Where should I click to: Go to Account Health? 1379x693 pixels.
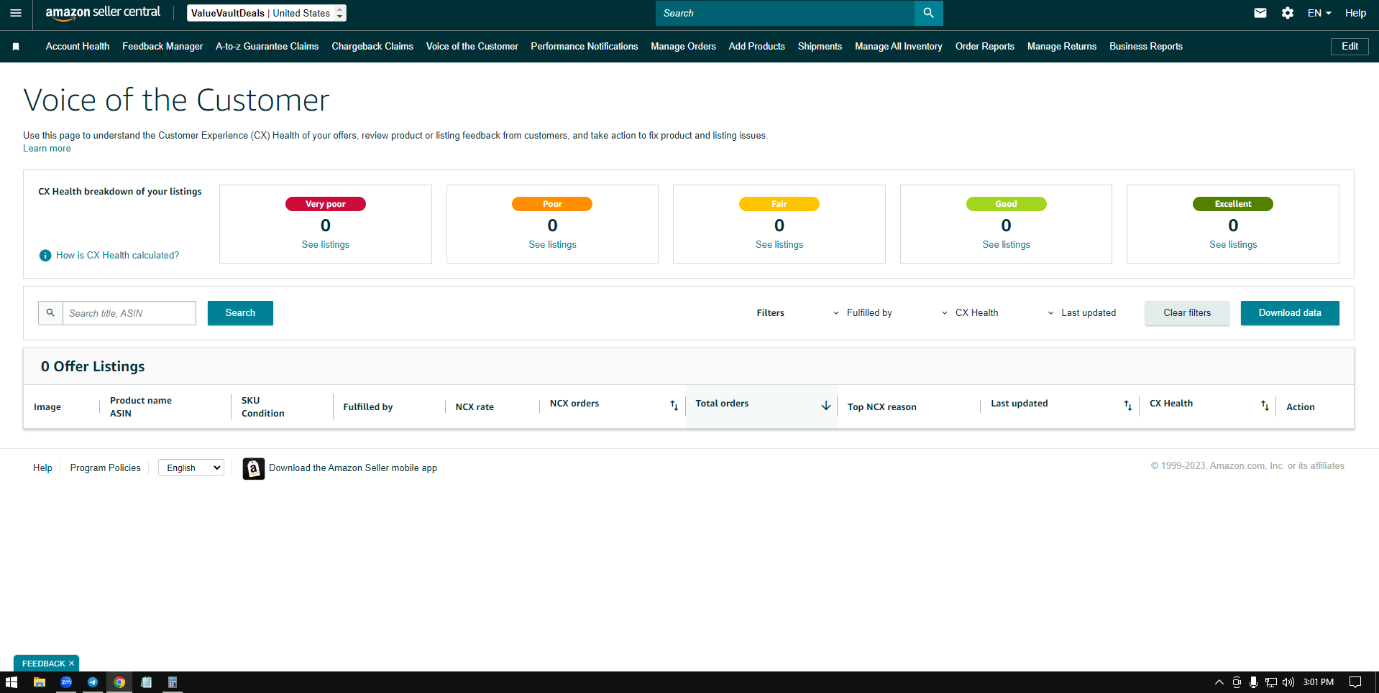[78, 47]
